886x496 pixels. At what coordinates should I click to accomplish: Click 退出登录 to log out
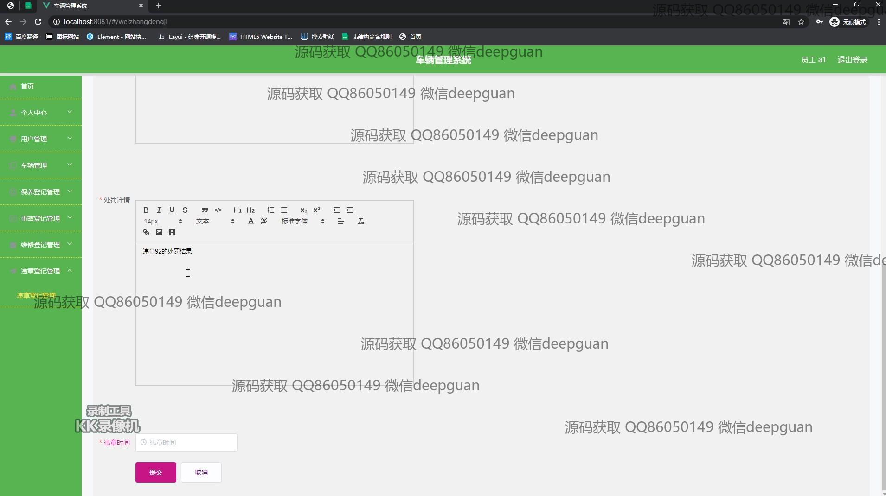pos(852,60)
